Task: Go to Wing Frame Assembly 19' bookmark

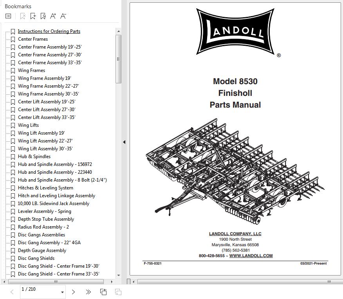Action: click(44, 78)
